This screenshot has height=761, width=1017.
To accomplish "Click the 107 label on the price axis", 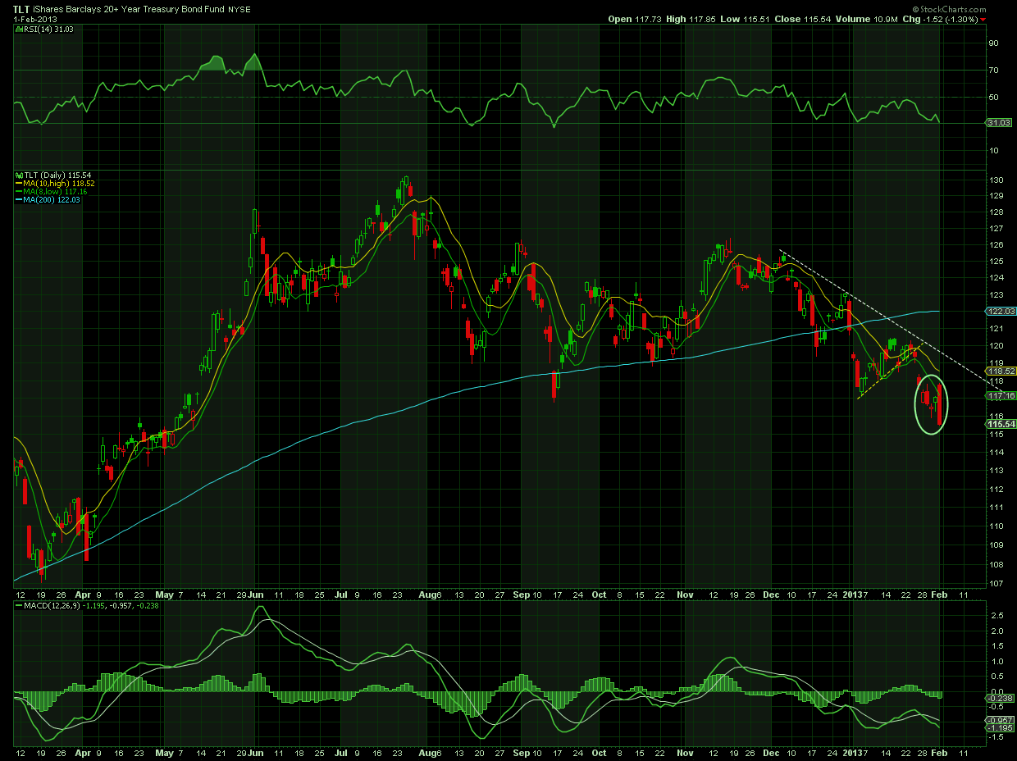I will 996,584.
